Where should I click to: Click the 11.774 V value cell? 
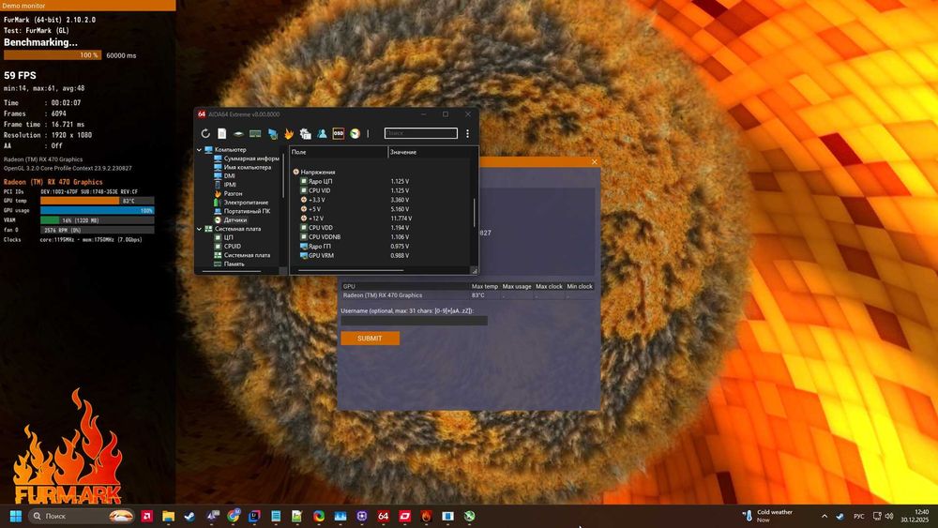point(401,219)
